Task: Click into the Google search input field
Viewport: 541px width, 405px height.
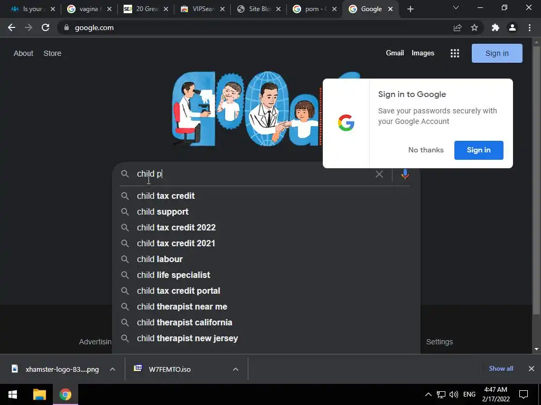Action: click(254, 174)
